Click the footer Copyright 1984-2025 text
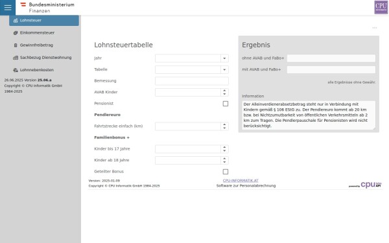This screenshot has height=243, width=389. pyautogui.click(x=124, y=186)
